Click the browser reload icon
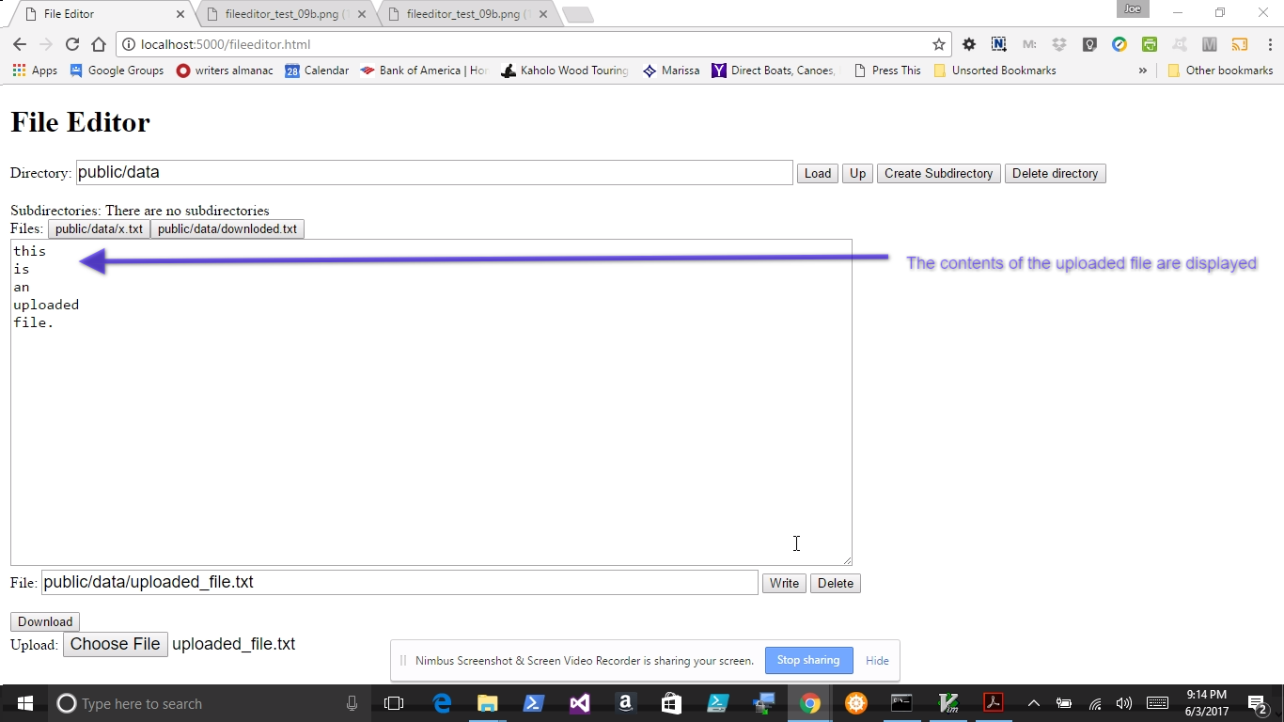Screen dimensions: 1284x722 tap(72, 44)
